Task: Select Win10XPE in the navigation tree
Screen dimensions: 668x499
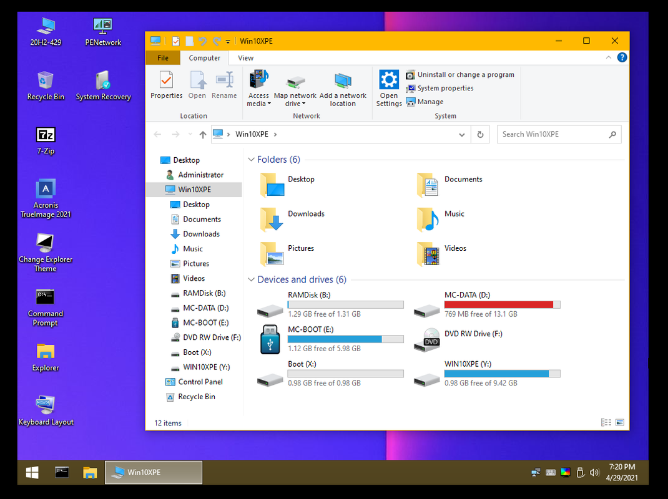Action: 194,190
